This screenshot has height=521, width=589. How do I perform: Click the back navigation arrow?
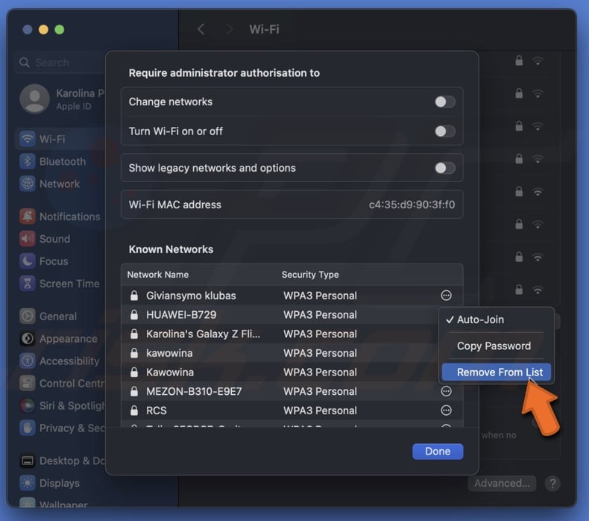tap(201, 29)
